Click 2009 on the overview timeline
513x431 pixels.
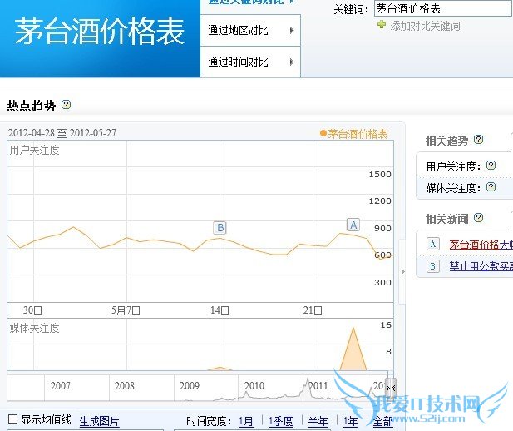pos(189,386)
